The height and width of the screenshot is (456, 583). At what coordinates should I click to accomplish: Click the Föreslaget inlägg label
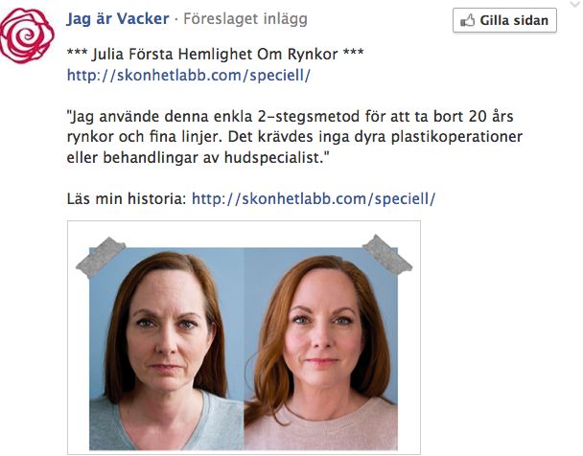[245, 19]
